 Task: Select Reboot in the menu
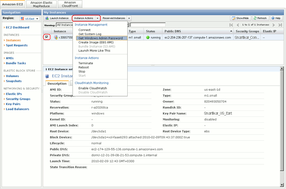(x=84, y=67)
